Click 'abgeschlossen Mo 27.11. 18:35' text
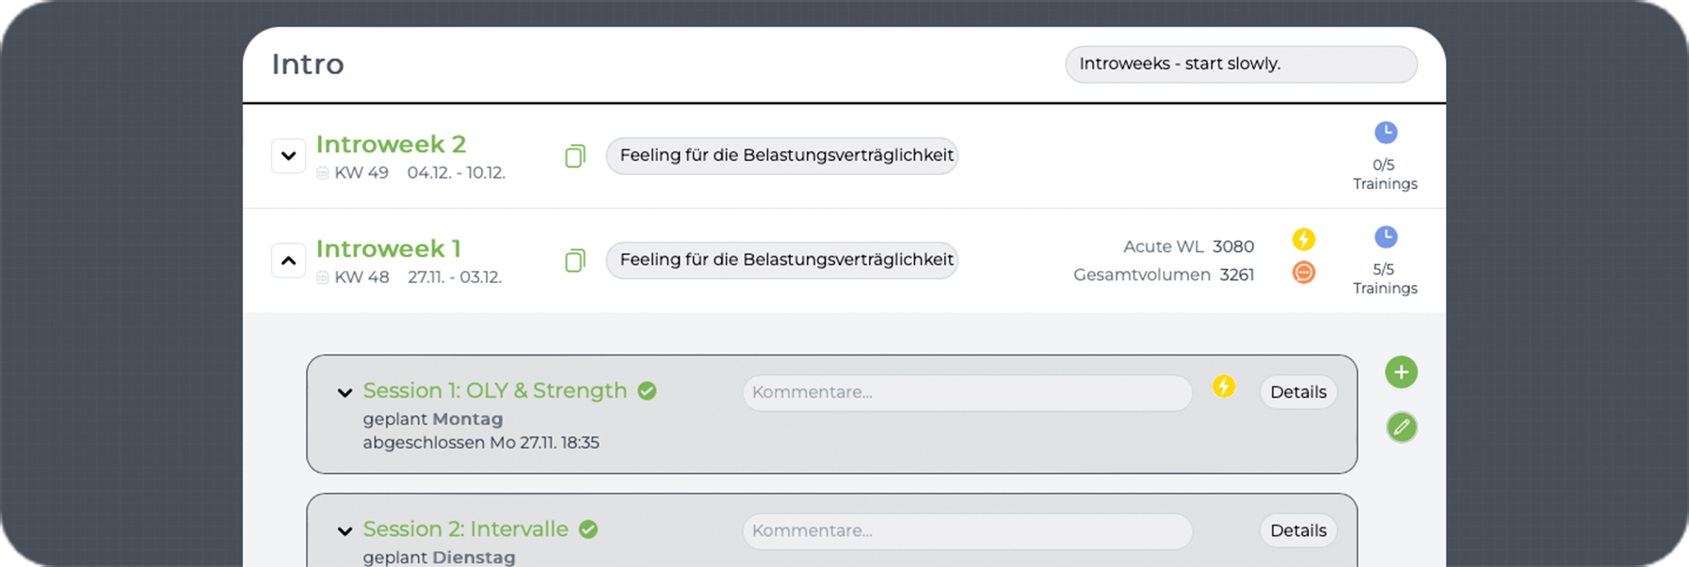The image size is (1689, 567). coord(481,442)
